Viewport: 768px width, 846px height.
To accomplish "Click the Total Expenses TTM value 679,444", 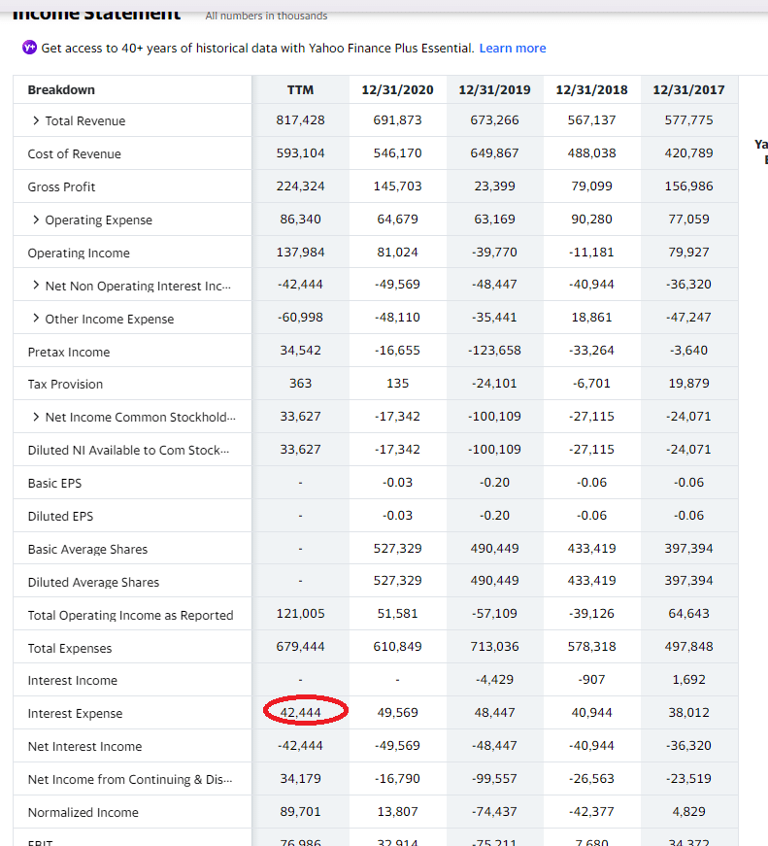I will click(300, 647).
